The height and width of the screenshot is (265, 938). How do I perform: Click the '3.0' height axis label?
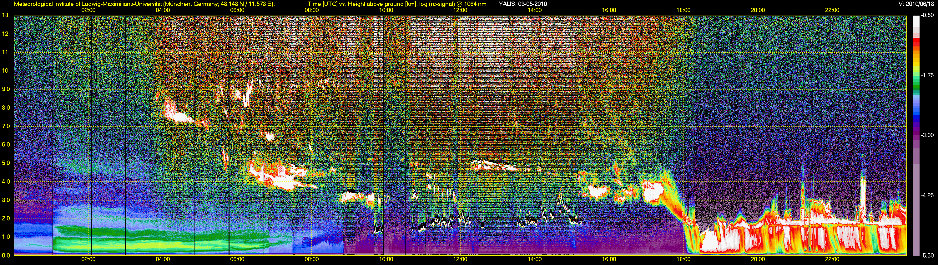(x=6, y=200)
